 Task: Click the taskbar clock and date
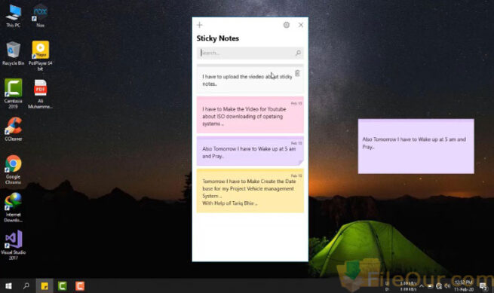463,285
